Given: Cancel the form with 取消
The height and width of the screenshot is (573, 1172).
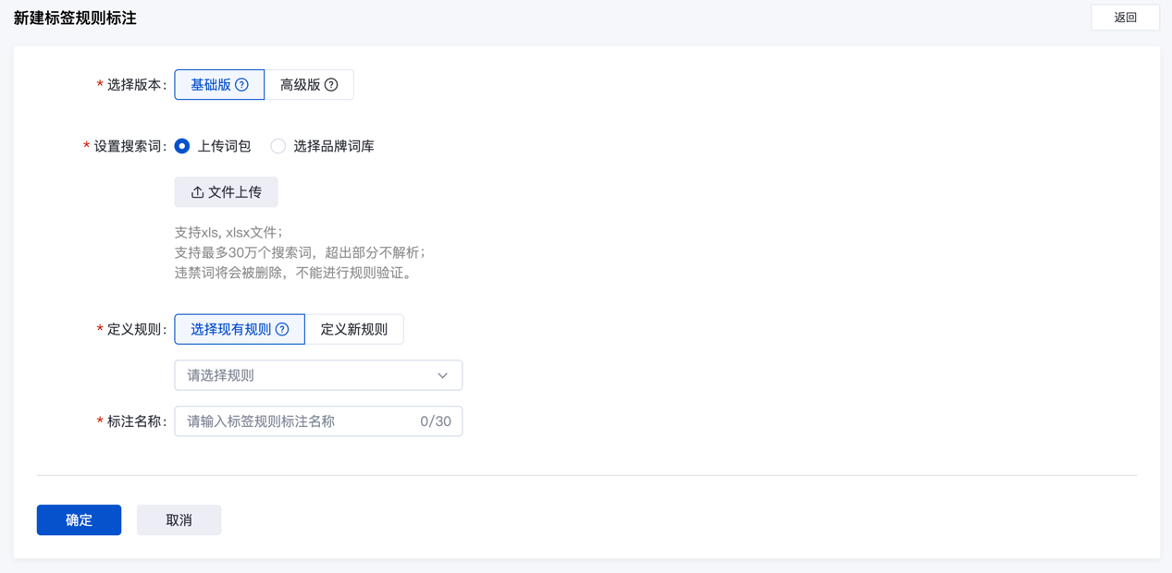Looking at the screenshot, I should pyautogui.click(x=179, y=520).
